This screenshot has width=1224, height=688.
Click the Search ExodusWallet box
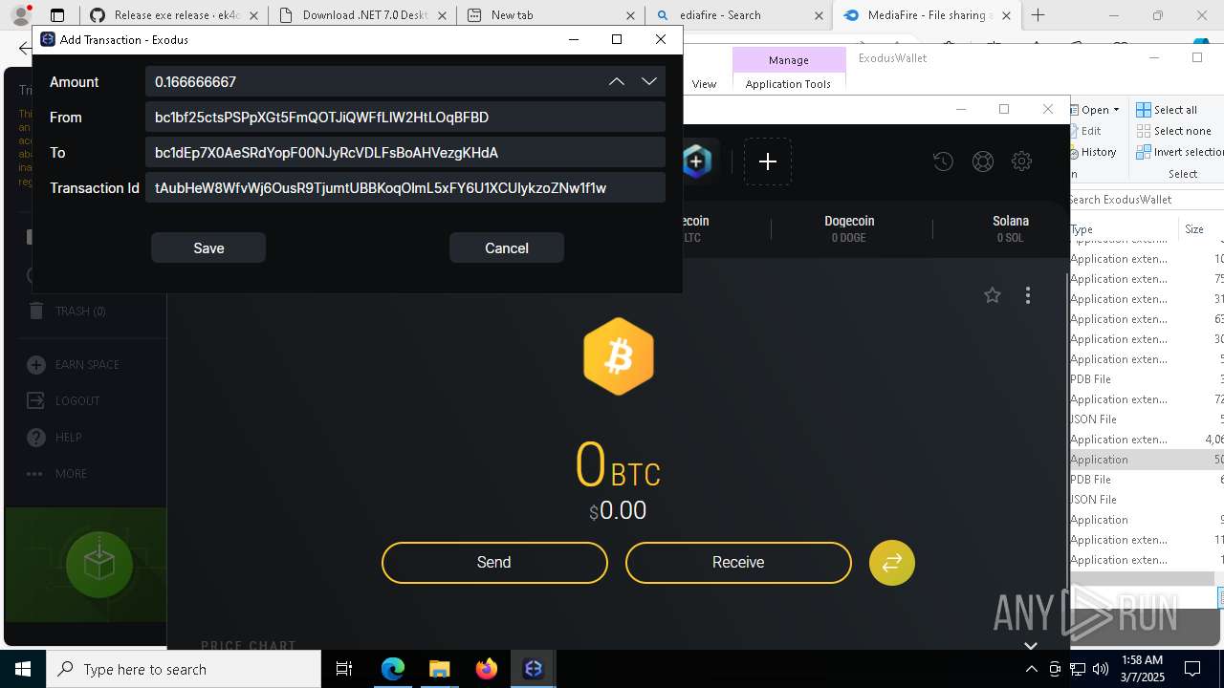click(x=1146, y=200)
